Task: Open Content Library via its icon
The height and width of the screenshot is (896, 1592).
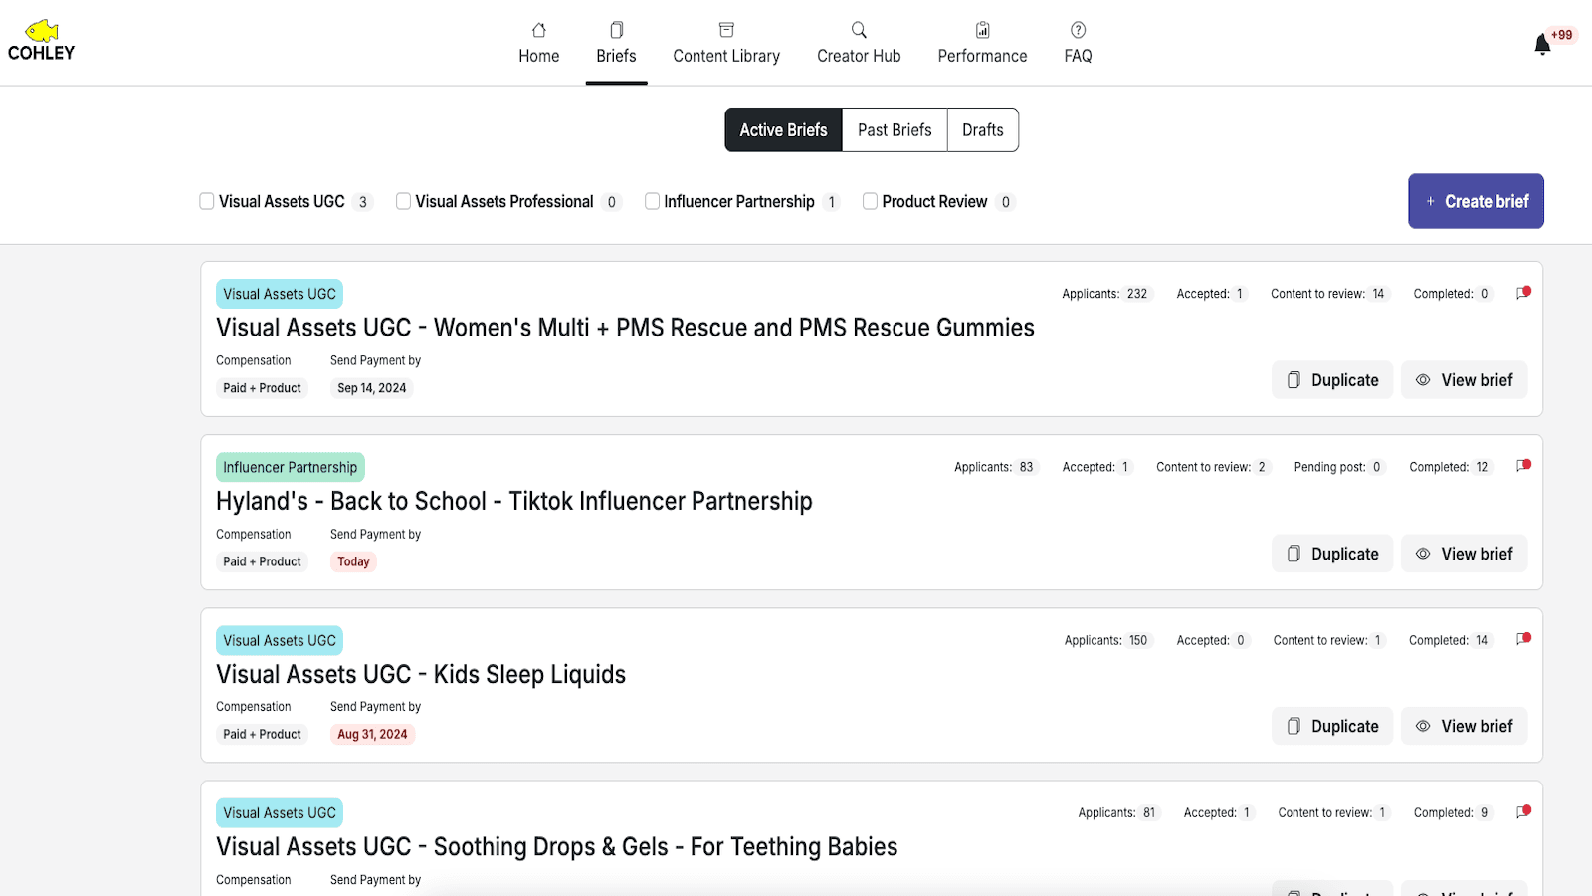Action: tap(726, 30)
